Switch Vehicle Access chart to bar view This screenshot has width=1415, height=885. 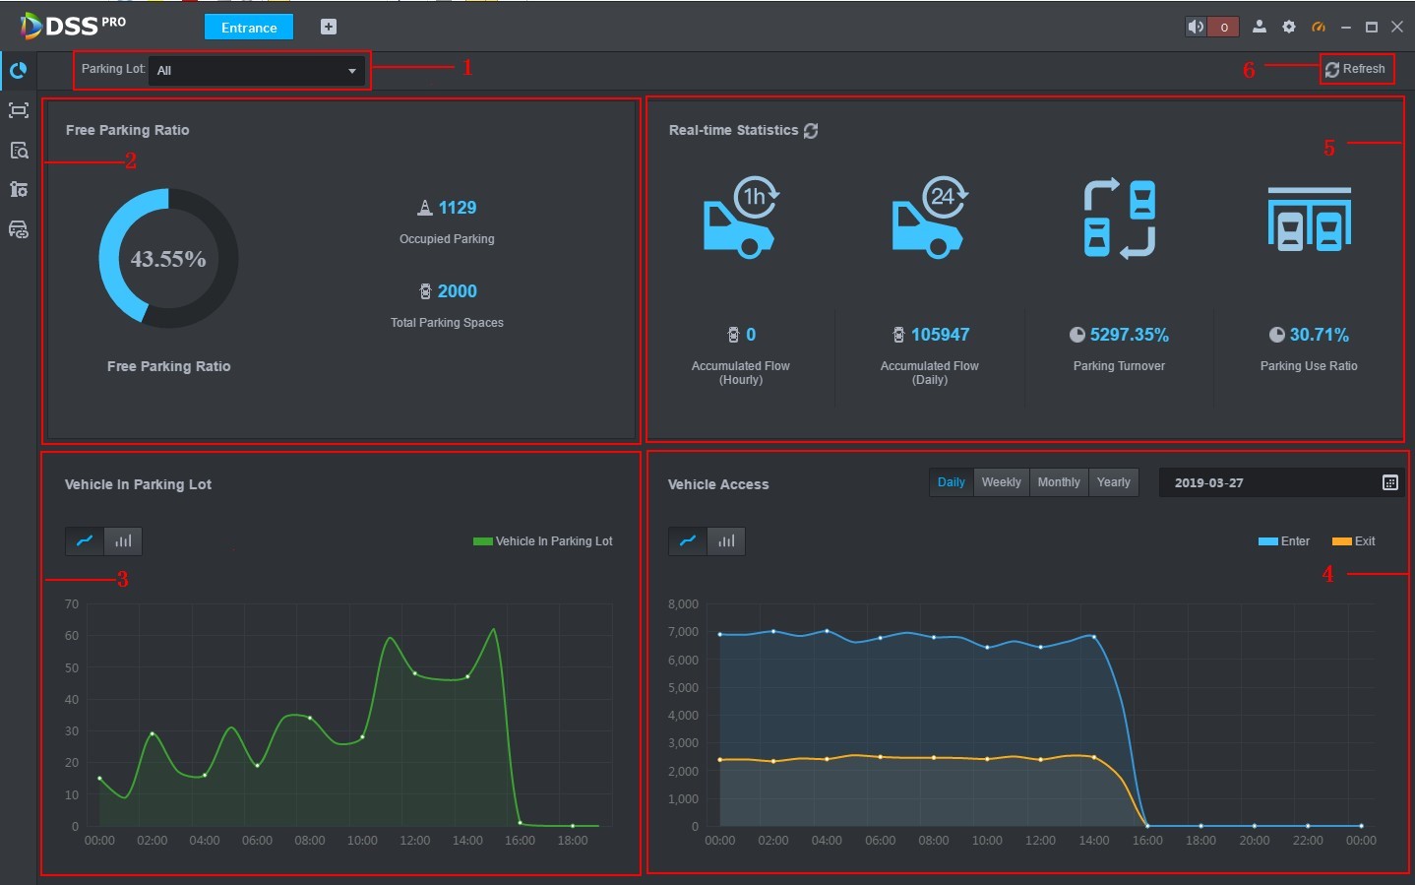click(x=726, y=541)
